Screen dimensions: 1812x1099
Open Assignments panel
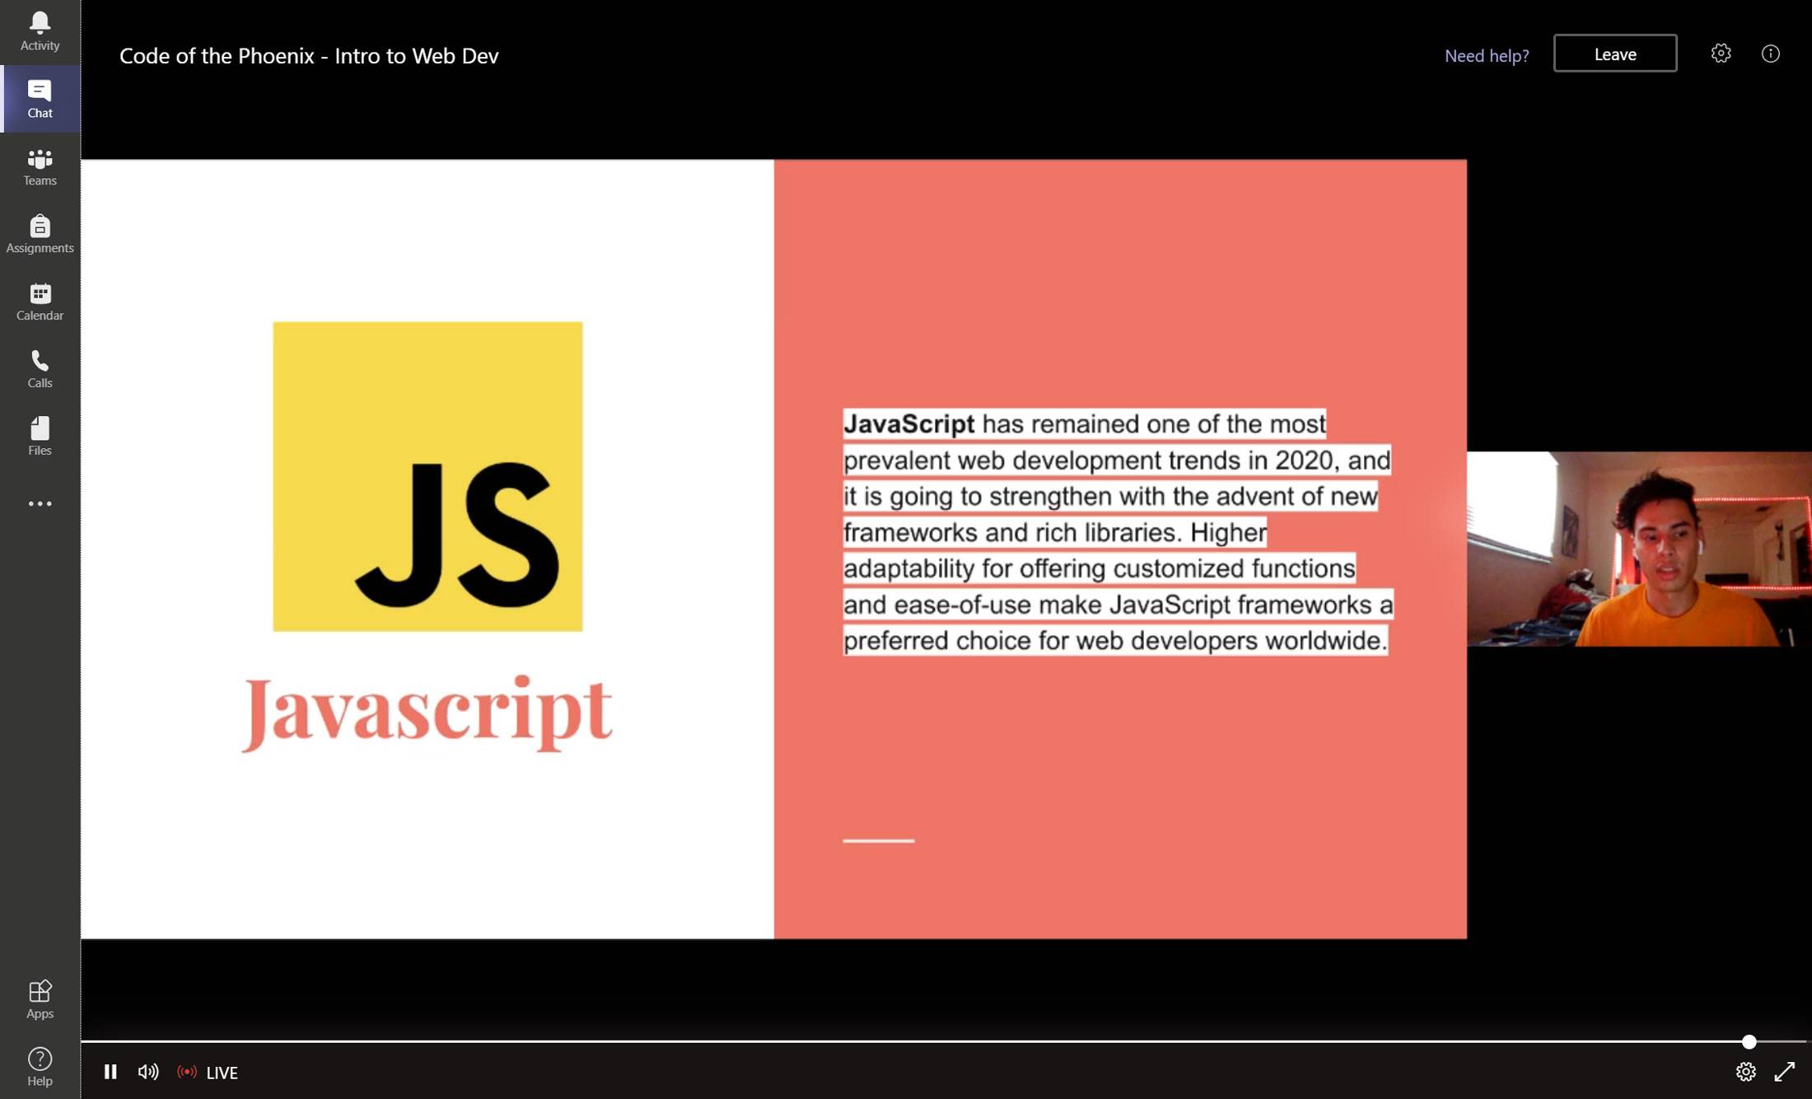[x=39, y=233]
